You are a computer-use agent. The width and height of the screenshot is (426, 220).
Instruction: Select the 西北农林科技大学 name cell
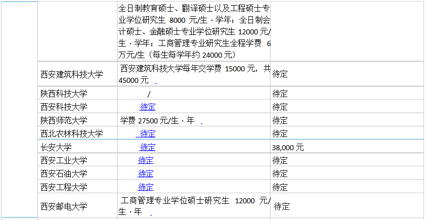pos(77,134)
